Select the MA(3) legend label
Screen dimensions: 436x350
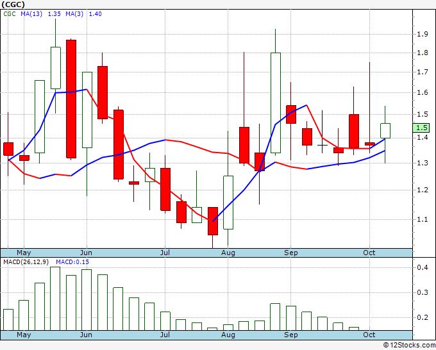(74, 13)
